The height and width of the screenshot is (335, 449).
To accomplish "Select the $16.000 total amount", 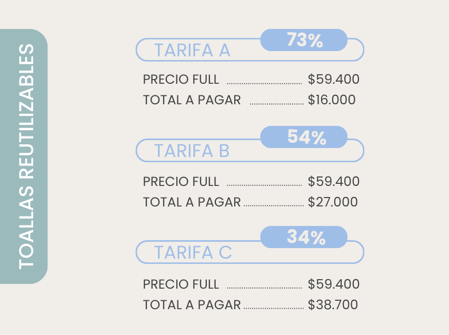I will [332, 100].
